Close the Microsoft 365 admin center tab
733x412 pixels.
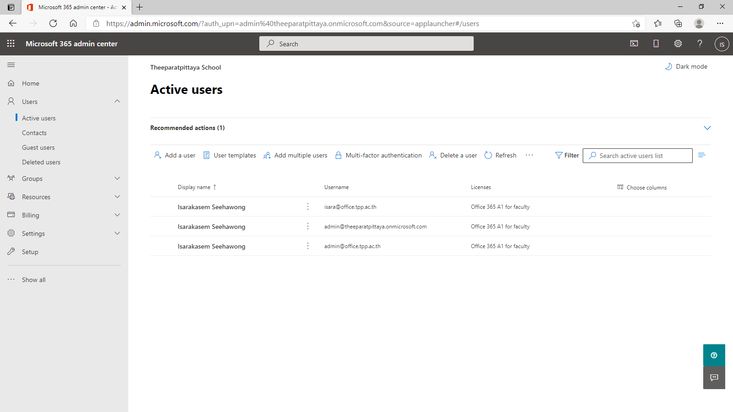point(124,7)
